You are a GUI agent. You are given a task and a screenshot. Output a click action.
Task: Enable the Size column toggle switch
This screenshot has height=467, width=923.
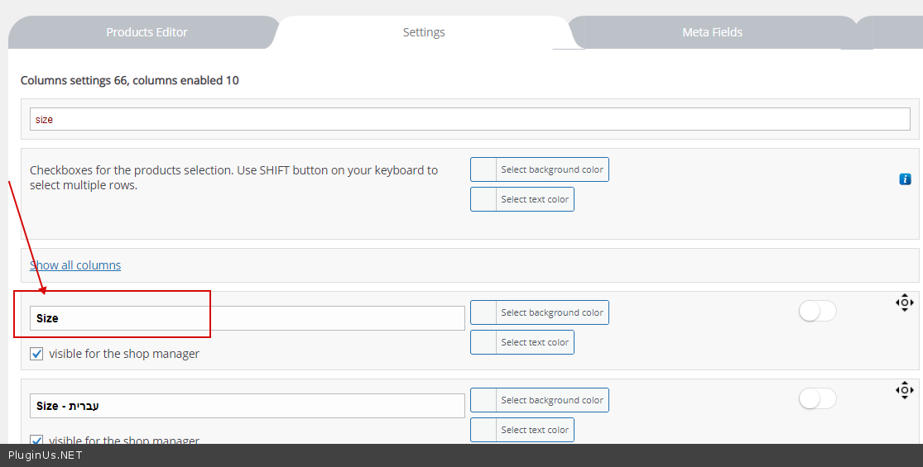click(x=817, y=311)
